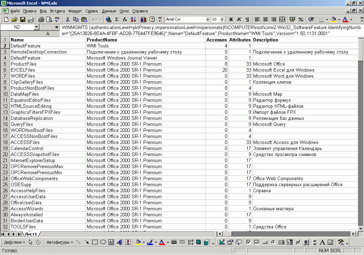Apply currency format icon

pyautogui.click(x=292, y=20)
